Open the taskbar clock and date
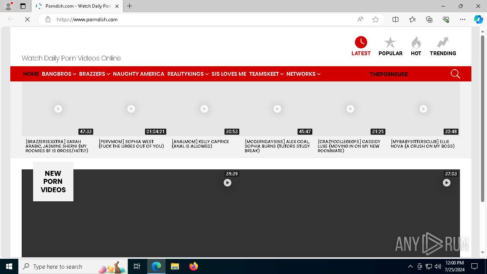 [x=454, y=266]
